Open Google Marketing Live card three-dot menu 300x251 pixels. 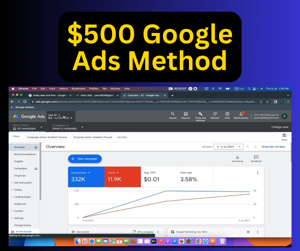(x=258, y=232)
